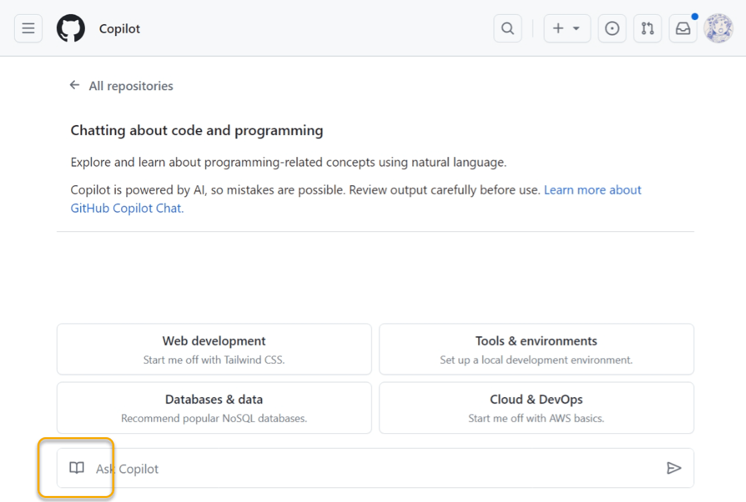Pick the Databases & data prompt
The image size is (746, 502).
coord(214,407)
